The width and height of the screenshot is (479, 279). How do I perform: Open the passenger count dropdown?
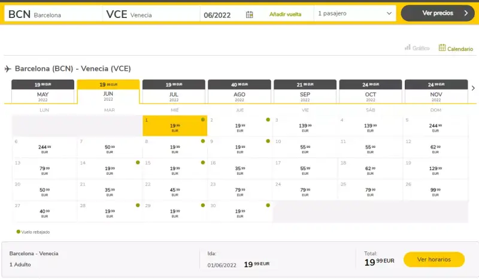354,13
